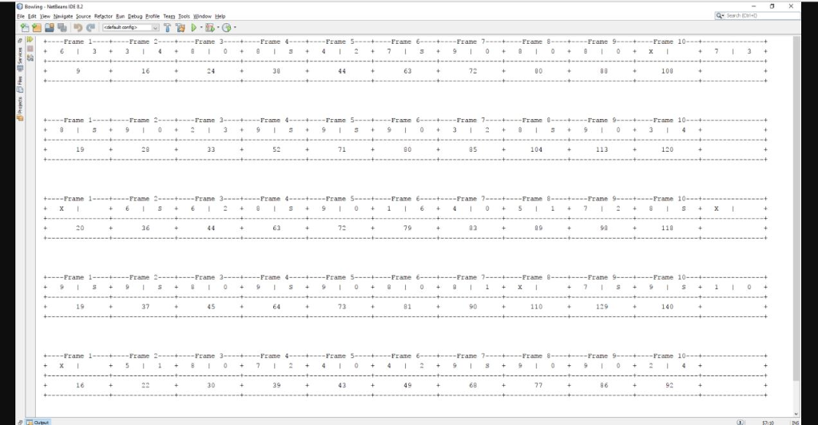Click the vertical scrollbar of the output

pos(796,209)
